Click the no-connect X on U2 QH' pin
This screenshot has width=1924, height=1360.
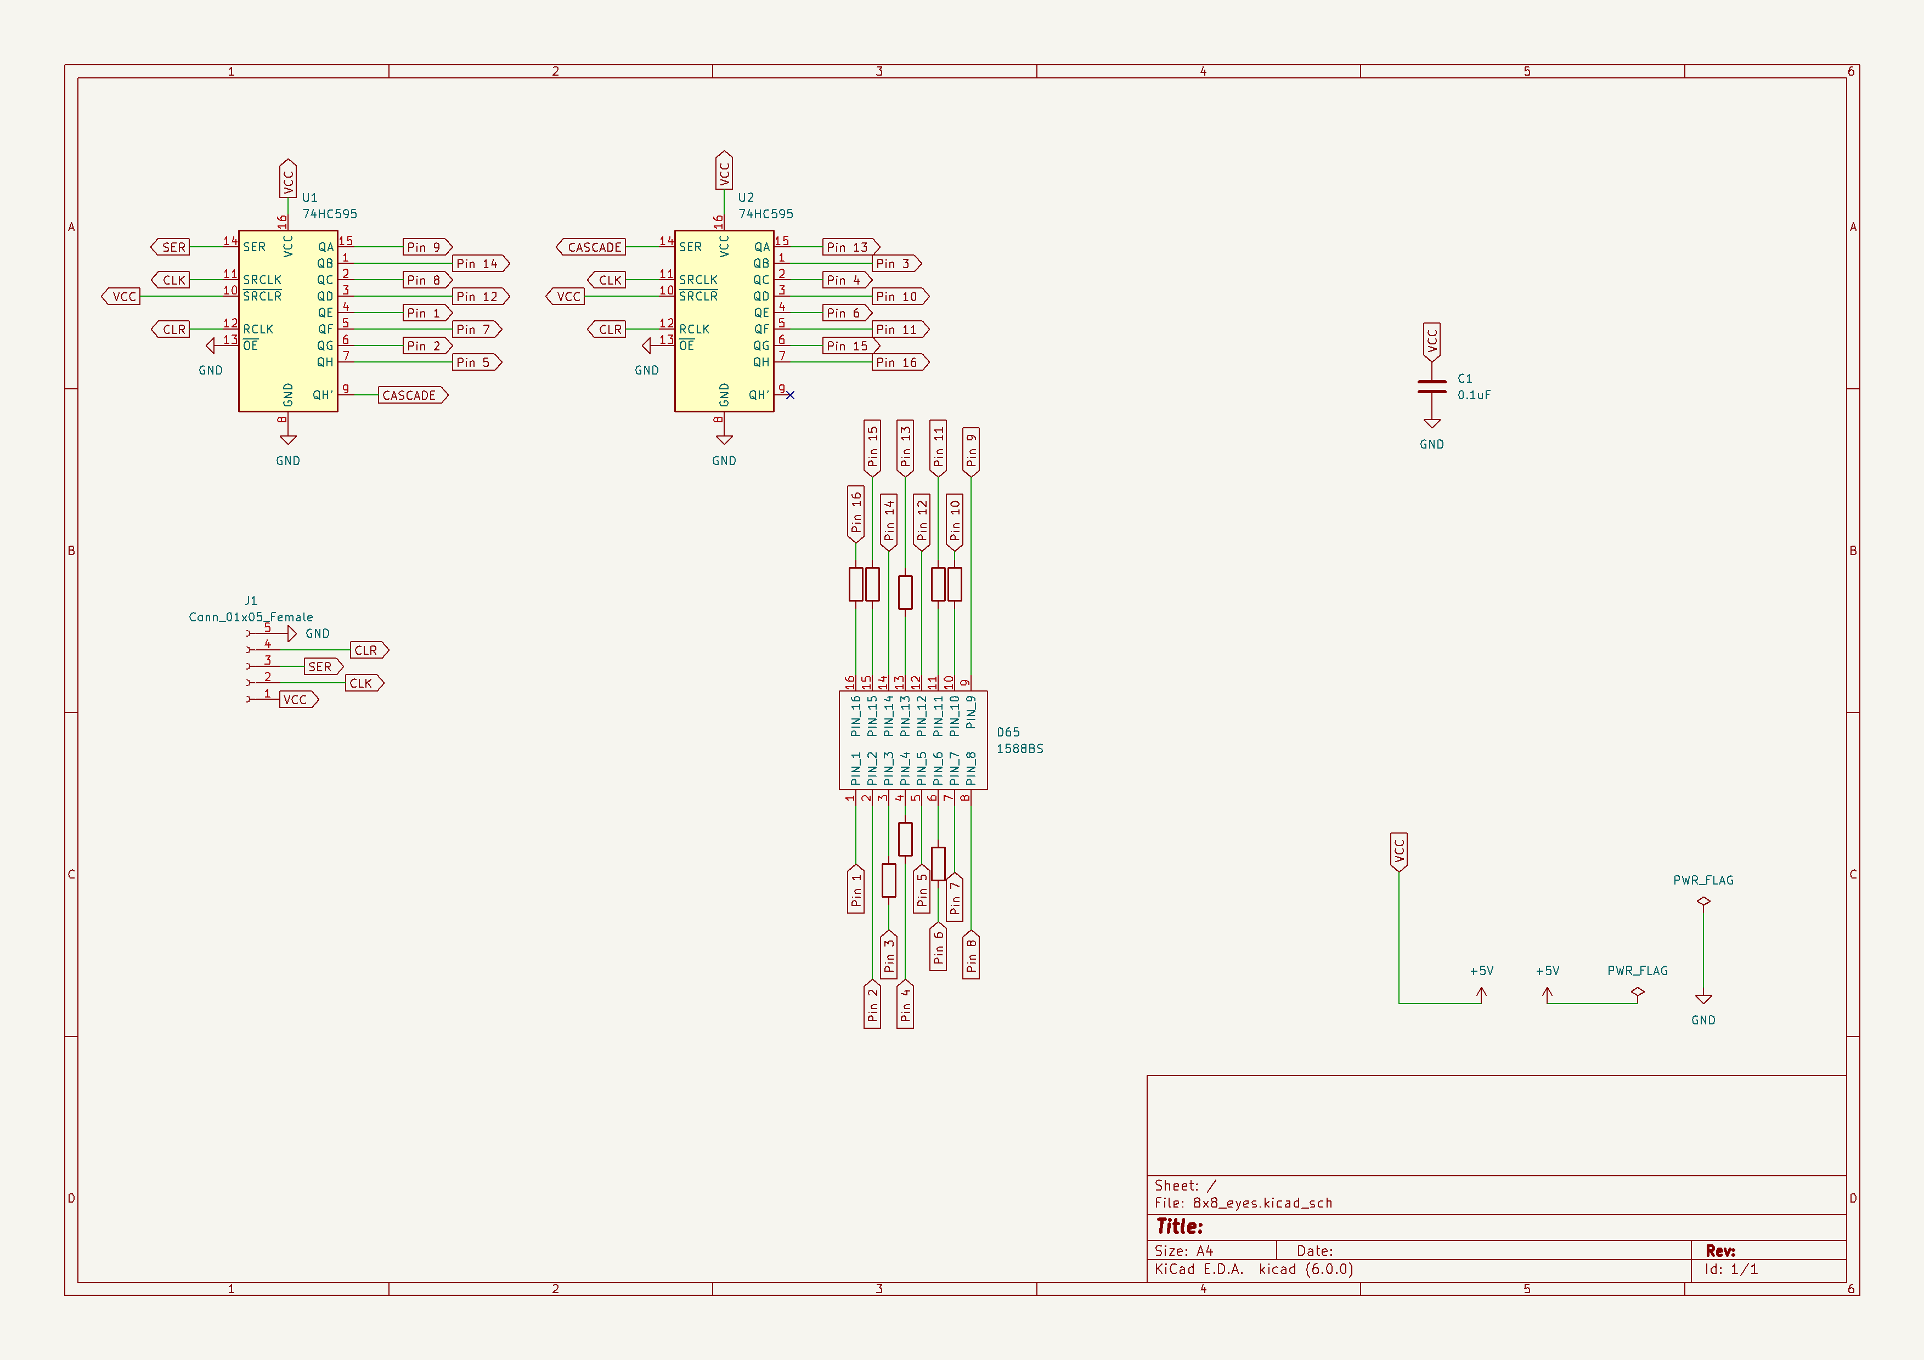click(x=789, y=395)
